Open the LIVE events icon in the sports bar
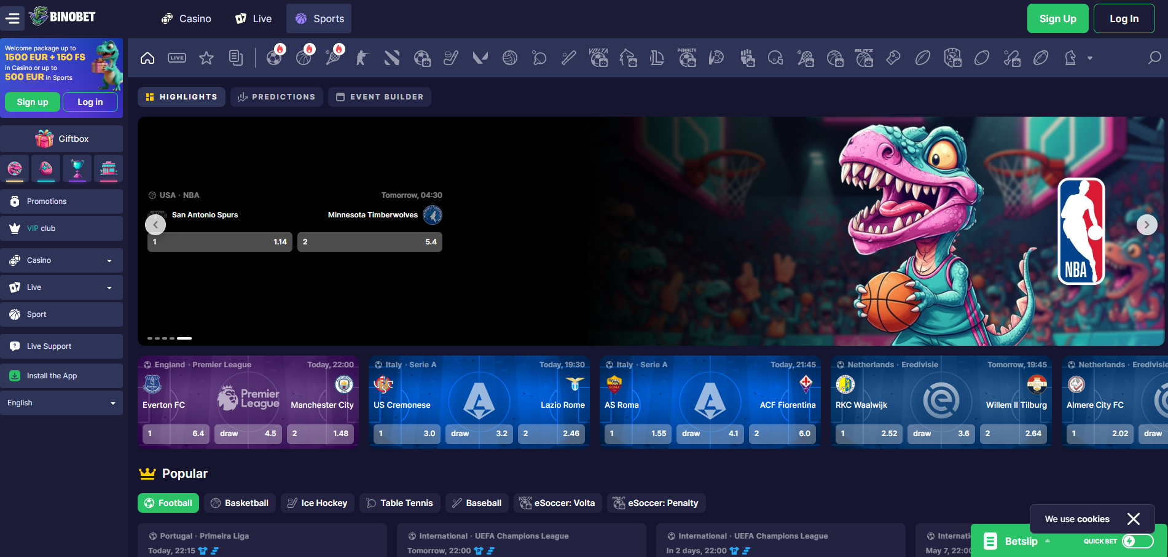 tap(177, 58)
